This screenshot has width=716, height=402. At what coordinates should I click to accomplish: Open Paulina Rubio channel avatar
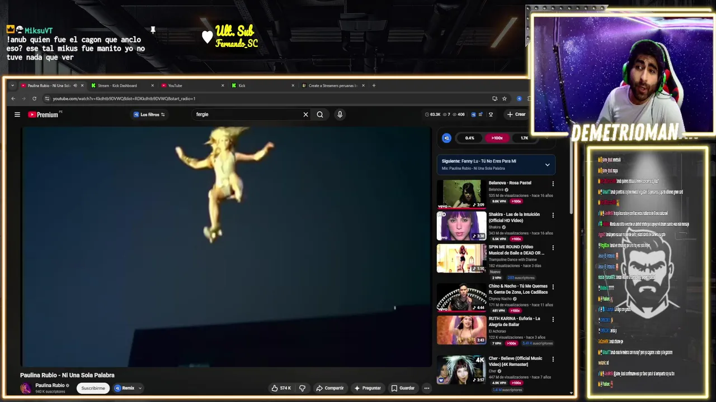click(26, 388)
